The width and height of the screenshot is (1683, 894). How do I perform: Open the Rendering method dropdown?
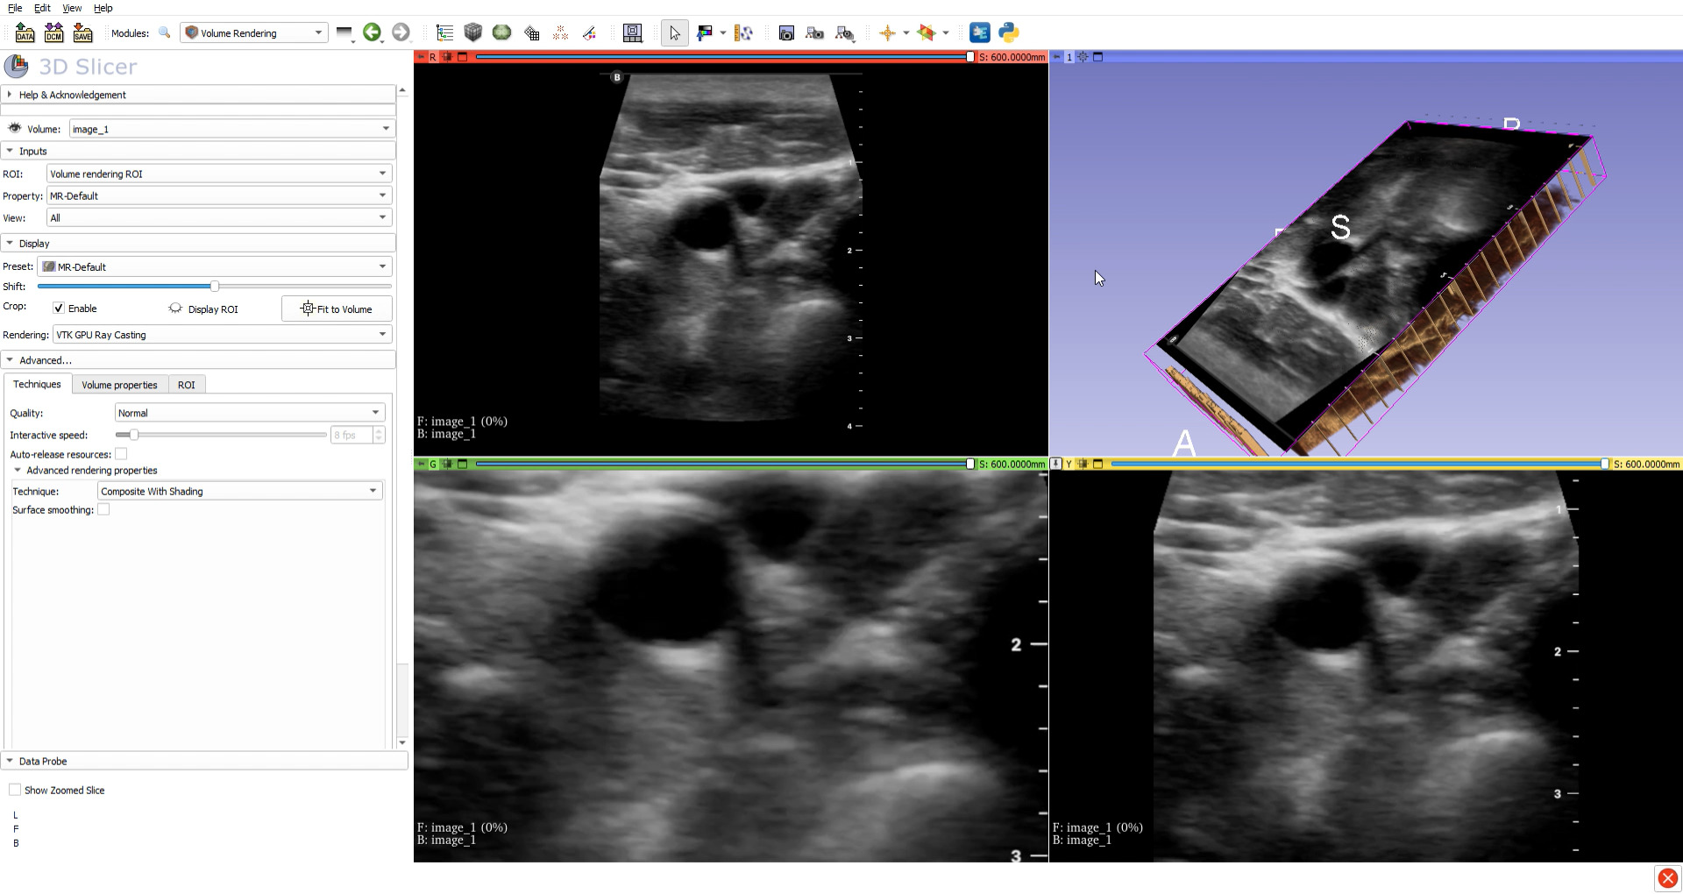[222, 335]
